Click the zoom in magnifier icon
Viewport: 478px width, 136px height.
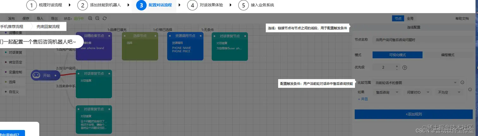point(90,18)
